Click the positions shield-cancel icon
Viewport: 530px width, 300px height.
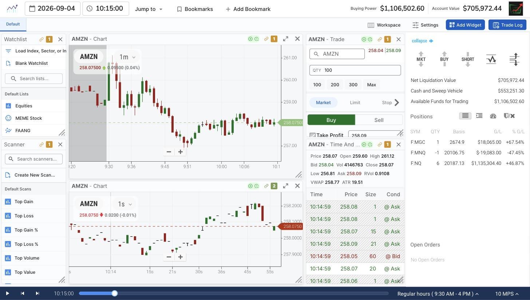509,116
